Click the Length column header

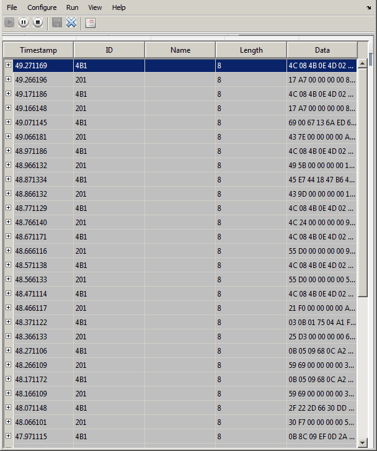pos(251,50)
